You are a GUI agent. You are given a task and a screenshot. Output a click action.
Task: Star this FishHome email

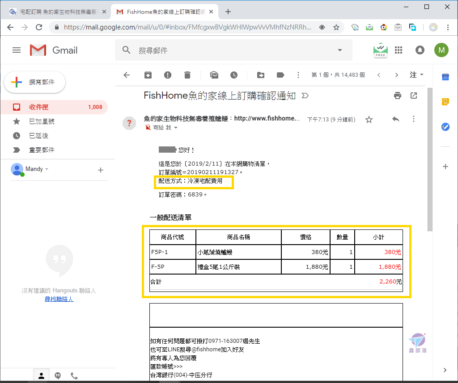369,120
